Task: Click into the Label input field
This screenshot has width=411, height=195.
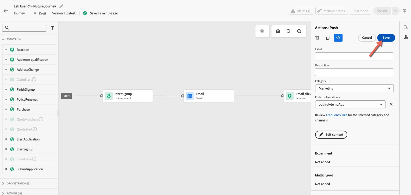Action: [x=354, y=56]
